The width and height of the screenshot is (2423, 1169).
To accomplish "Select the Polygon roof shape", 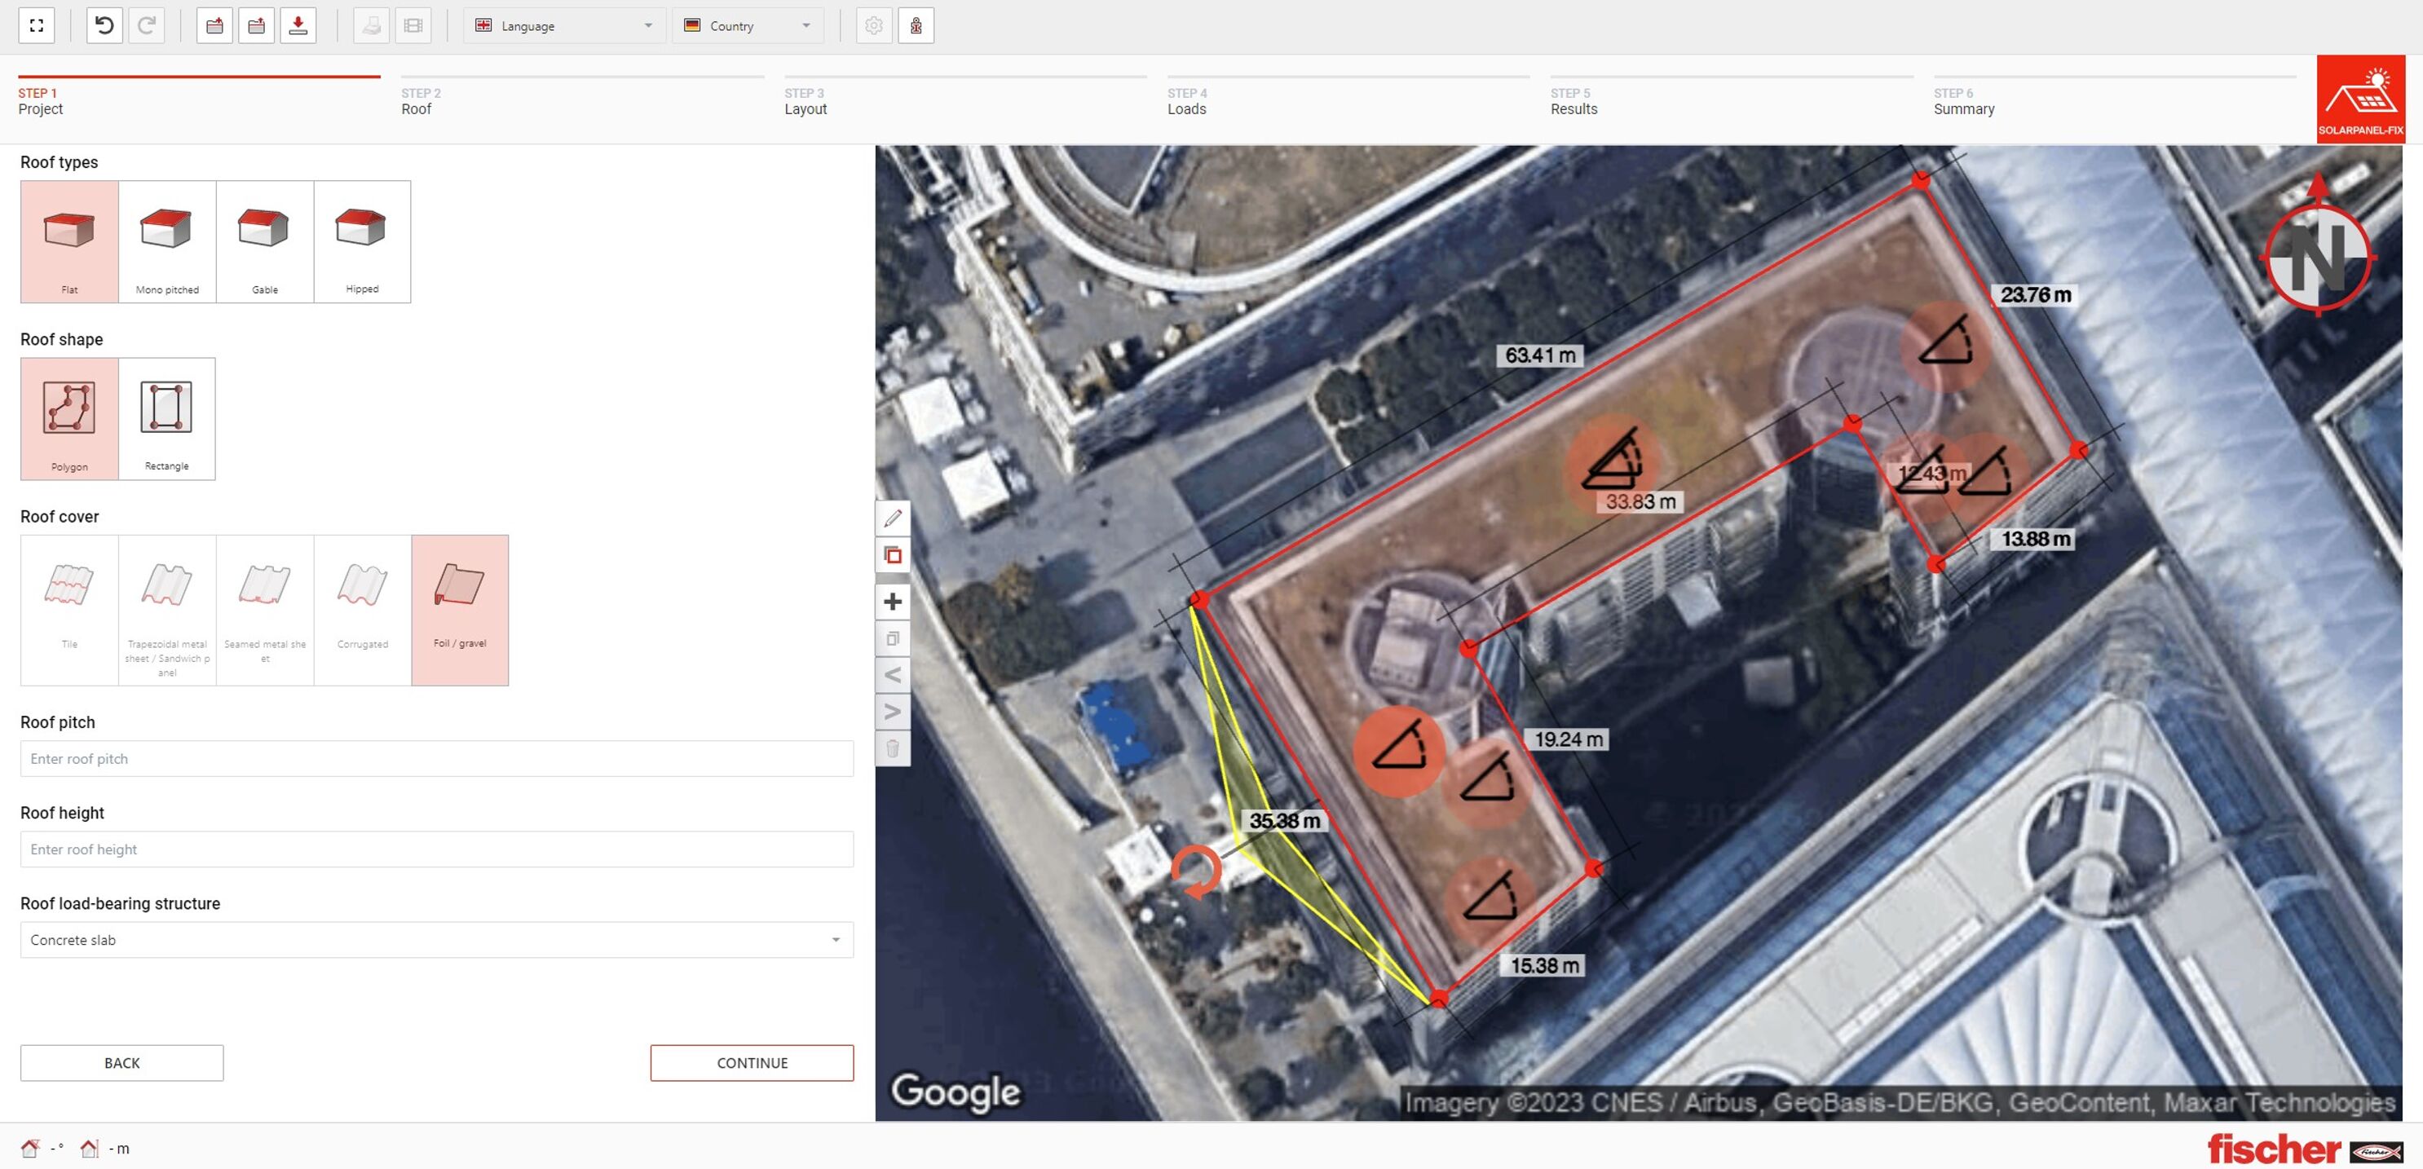I will 69,420.
